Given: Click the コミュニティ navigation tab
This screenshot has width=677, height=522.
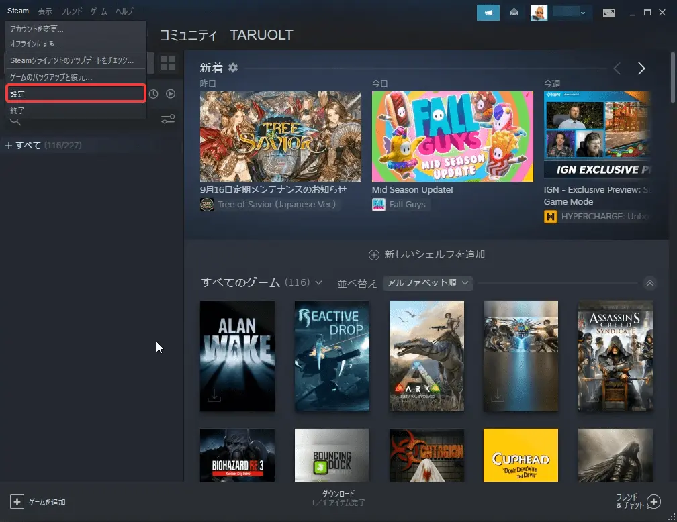Looking at the screenshot, I should pyautogui.click(x=189, y=35).
